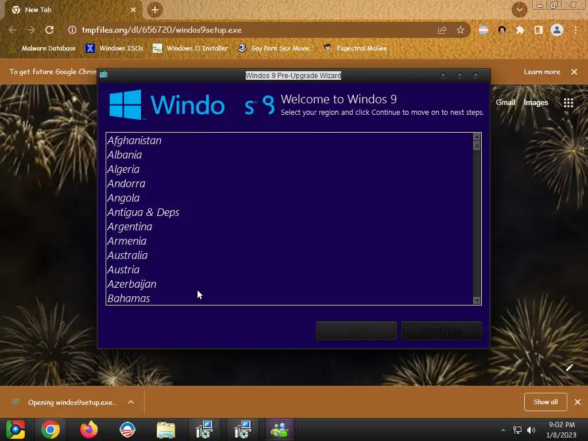Screen dimensions: 588x441
Task: Click the pink striped extension icon
Action: [483, 30]
